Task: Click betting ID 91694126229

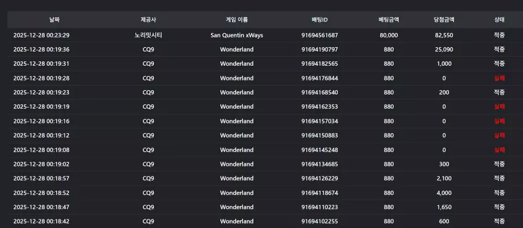Action: (319, 179)
